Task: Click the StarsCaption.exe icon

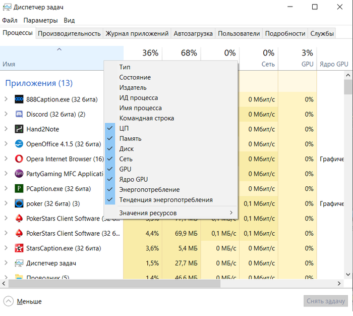Action: click(19, 248)
